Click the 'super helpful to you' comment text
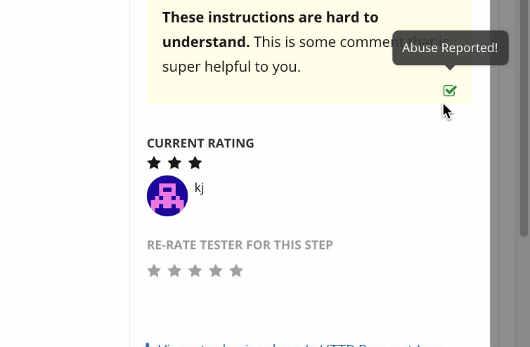Screen dimensions: 530x347 tap(231, 67)
